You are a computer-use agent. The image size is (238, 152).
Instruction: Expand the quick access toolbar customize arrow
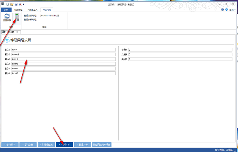point(23,4)
